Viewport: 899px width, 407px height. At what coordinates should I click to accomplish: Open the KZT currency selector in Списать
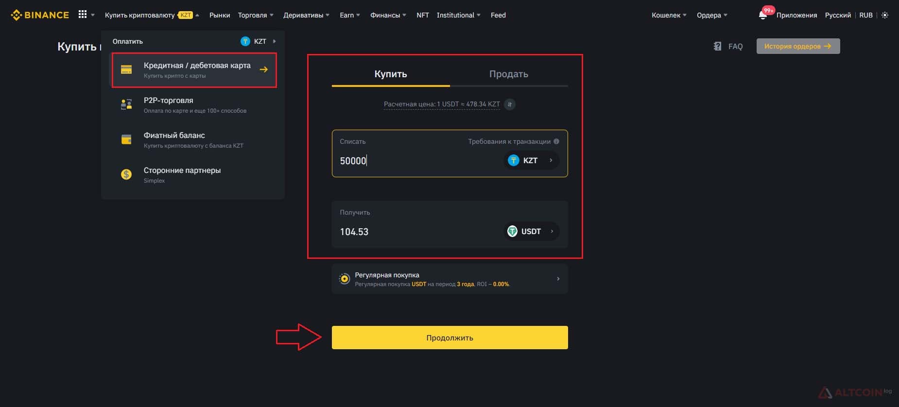coord(531,160)
